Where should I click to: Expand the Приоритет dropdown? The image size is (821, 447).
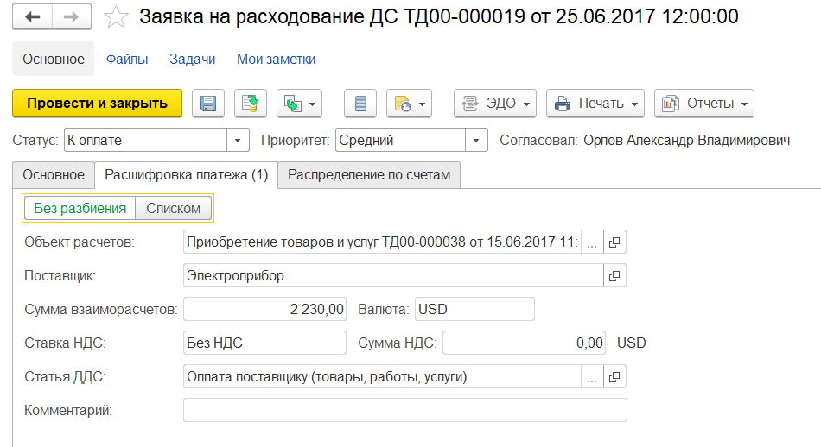pos(476,140)
